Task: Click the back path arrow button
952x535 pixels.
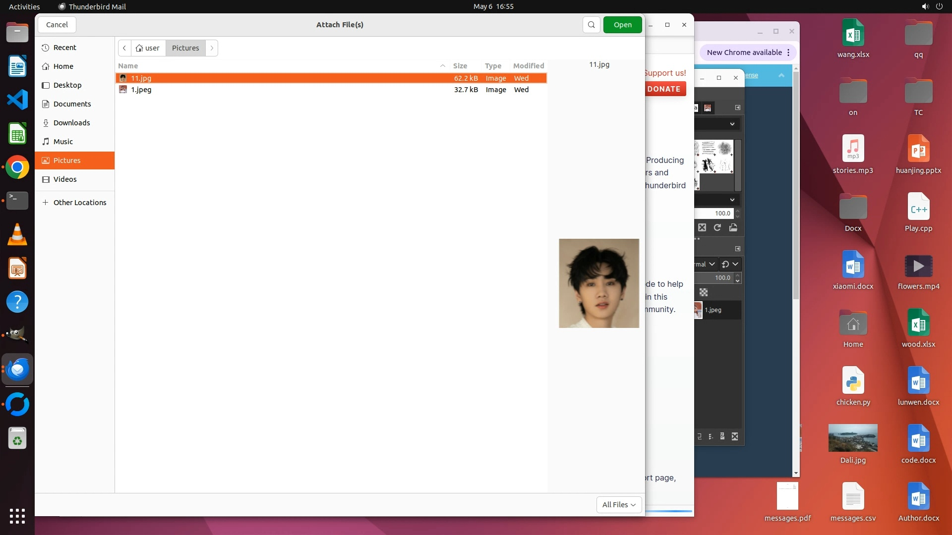Action: [124, 48]
